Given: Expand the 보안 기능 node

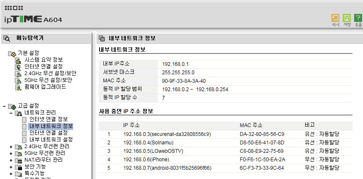Looking at the screenshot, I should 11,167.
